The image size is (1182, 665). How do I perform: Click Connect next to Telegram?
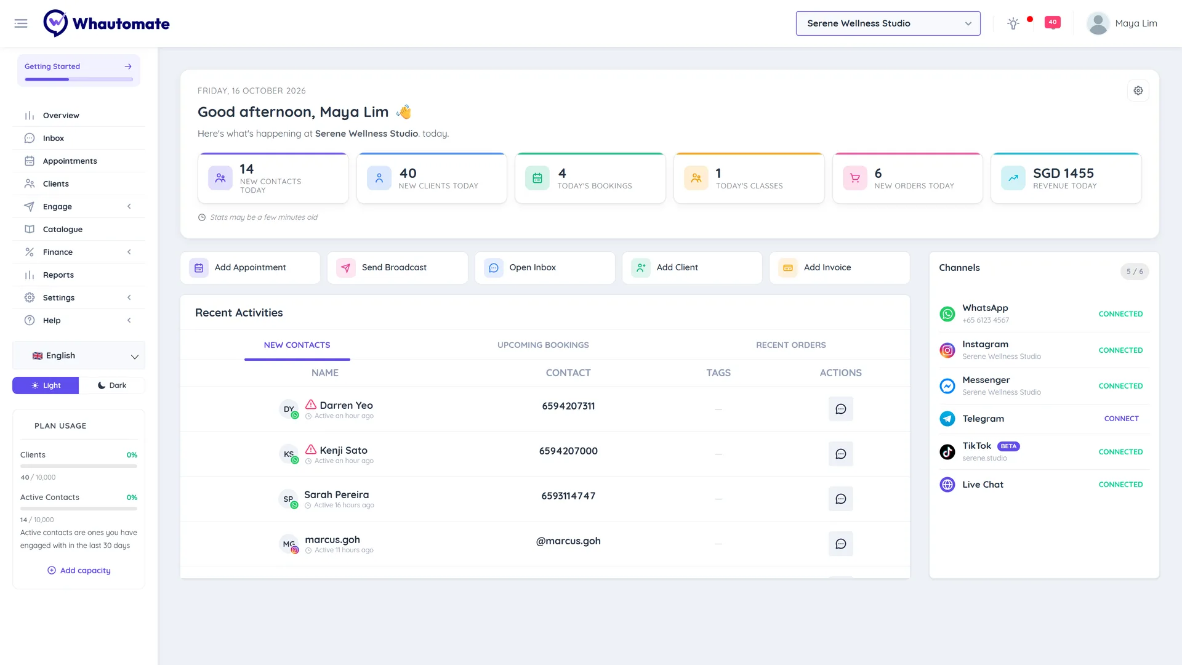click(1121, 419)
